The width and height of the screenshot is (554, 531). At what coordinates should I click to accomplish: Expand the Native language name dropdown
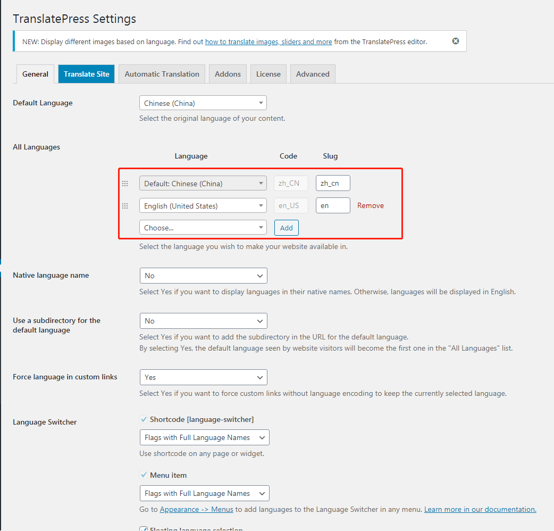(203, 276)
